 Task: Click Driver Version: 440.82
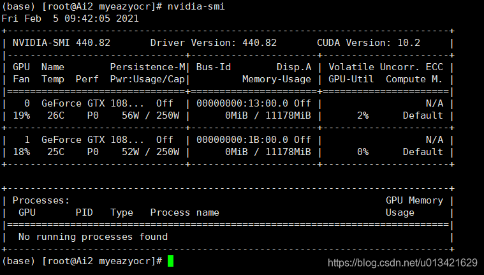click(x=213, y=43)
